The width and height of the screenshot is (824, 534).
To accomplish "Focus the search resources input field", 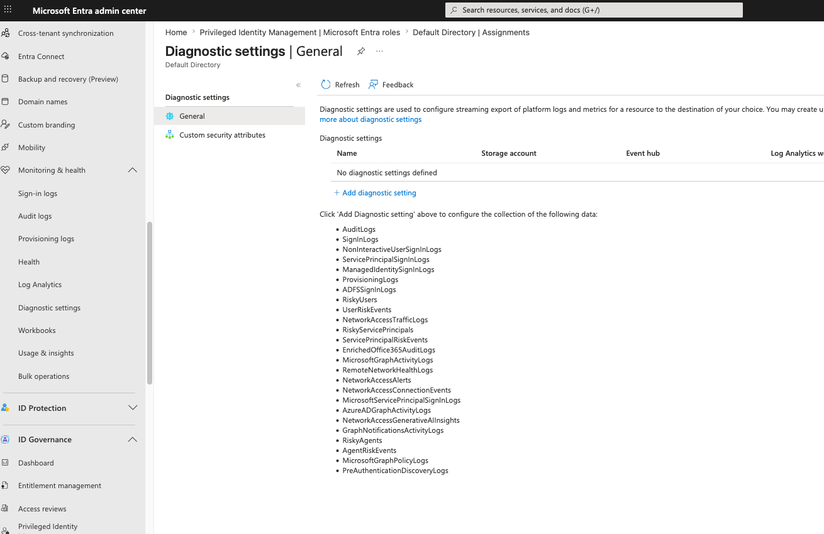I will (594, 10).
